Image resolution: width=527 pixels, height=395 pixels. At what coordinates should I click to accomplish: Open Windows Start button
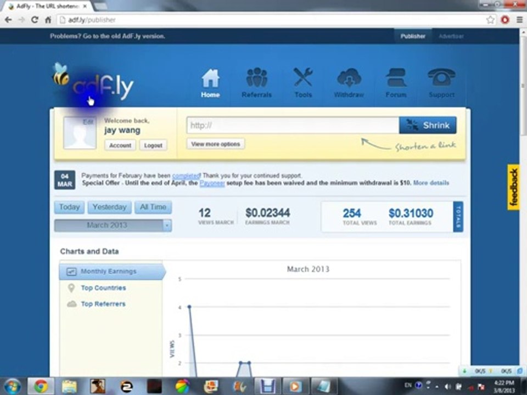(12, 387)
